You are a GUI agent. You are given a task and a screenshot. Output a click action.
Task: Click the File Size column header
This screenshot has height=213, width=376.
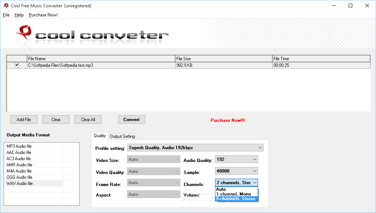(224, 59)
